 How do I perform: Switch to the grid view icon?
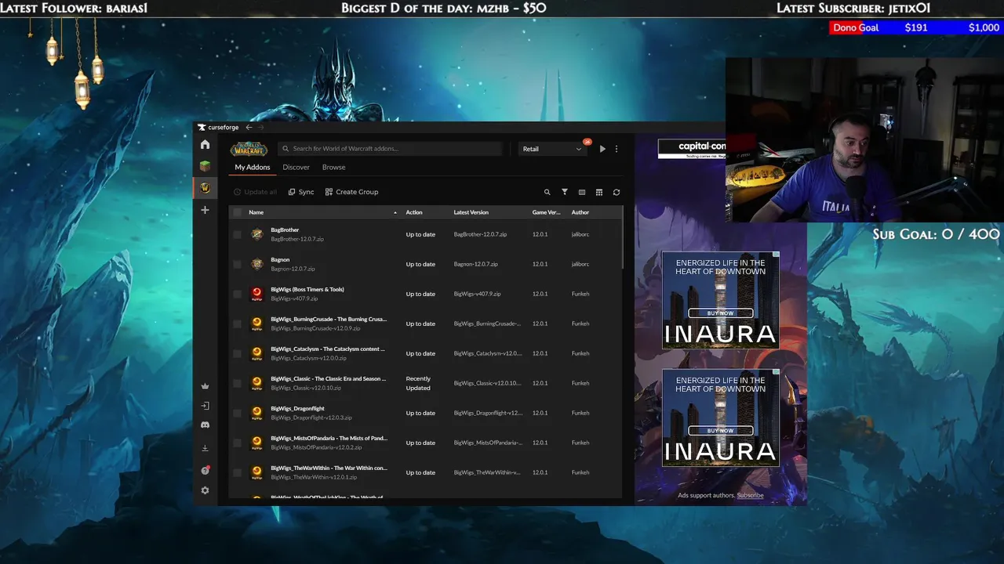pyautogui.click(x=599, y=192)
